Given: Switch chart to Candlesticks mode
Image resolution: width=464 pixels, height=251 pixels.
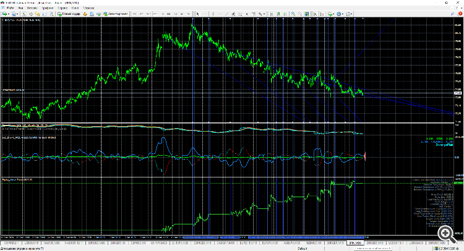Looking at the screenshot, I should pos(278,14).
